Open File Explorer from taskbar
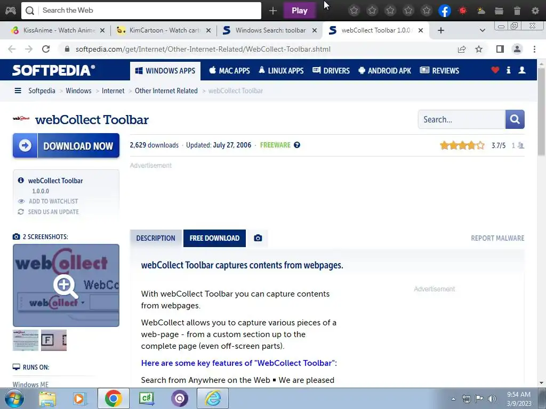Image resolution: width=546 pixels, height=409 pixels. click(x=47, y=398)
